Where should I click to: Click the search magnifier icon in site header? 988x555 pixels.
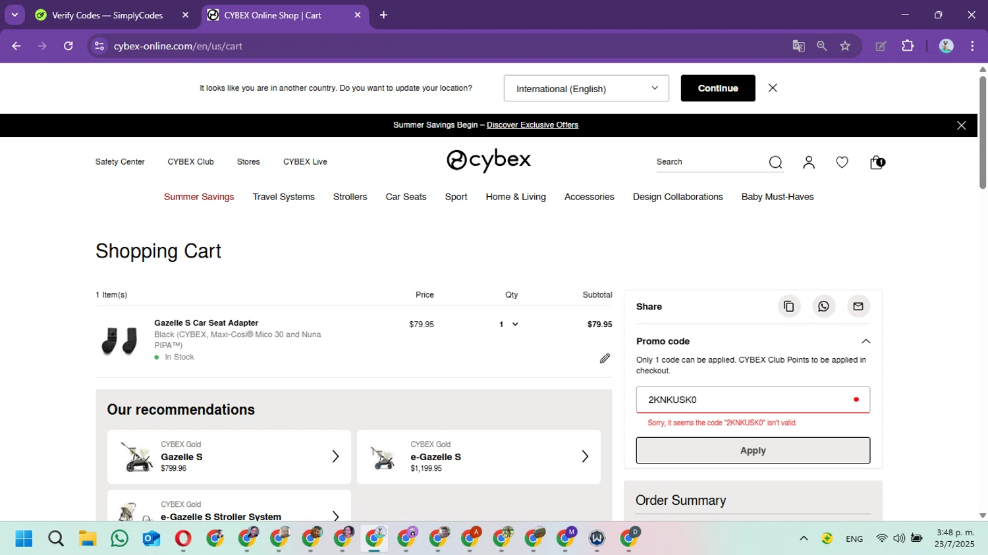(775, 163)
